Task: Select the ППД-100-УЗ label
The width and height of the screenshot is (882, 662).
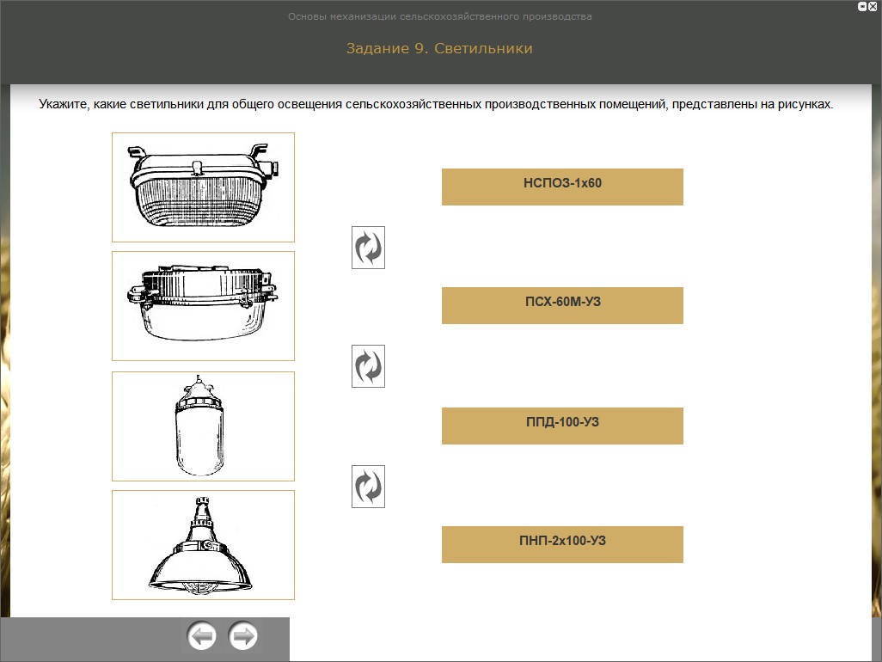Action: [x=562, y=426]
